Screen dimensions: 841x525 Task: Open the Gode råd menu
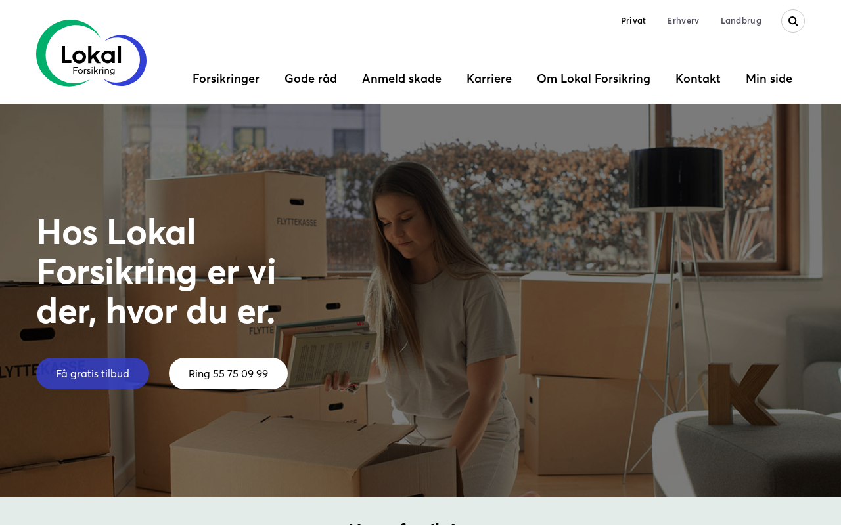pyautogui.click(x=311, y=79)
